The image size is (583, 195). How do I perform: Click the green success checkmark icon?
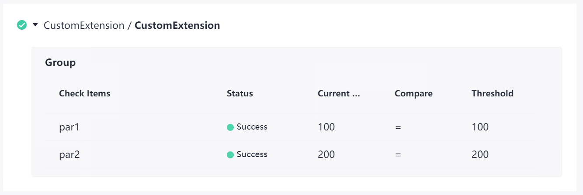click(22, 25)
